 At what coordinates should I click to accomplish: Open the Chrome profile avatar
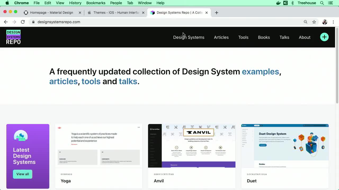pyautogui.click(x=324, y=22)
